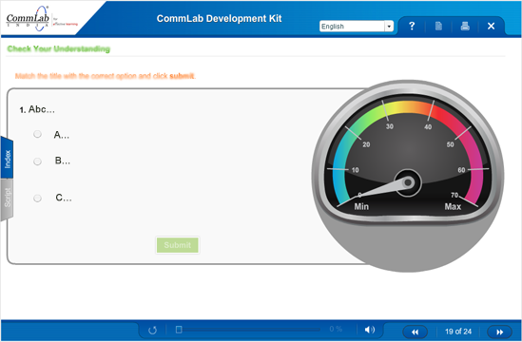Select radio option A...
522x342 pixels.
38,134
